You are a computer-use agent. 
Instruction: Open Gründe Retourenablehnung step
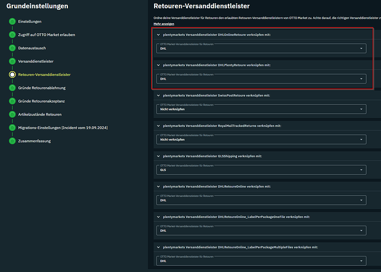tap(42, 88)
